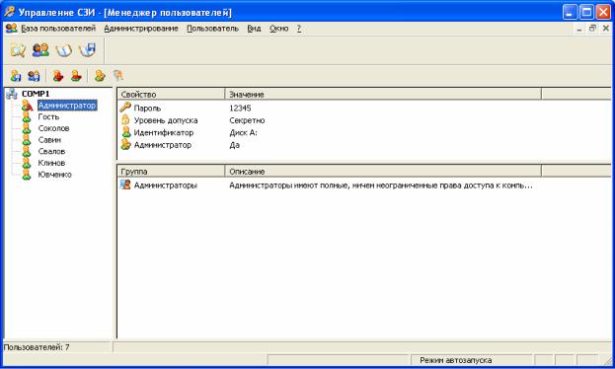Minimize the inner Менеджер пользователей child window

point(579,29)
